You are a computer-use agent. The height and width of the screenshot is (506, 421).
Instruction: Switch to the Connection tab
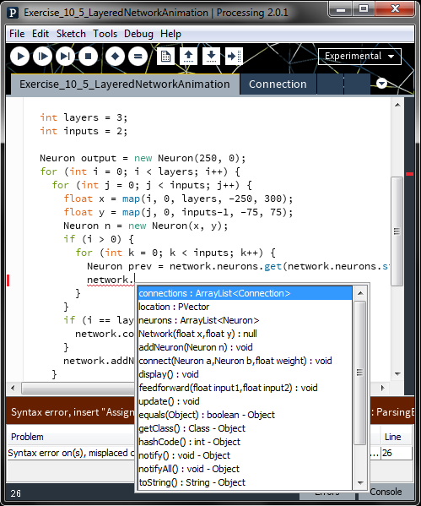coord(278,84)
